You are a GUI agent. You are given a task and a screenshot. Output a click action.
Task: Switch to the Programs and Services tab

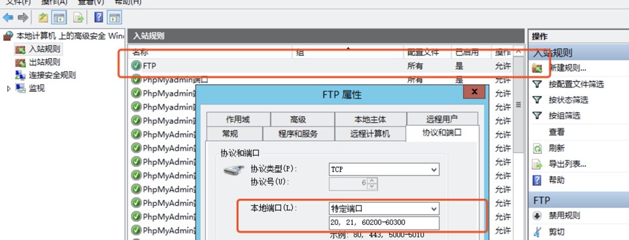pyautogui.click(x=298, y=134)
